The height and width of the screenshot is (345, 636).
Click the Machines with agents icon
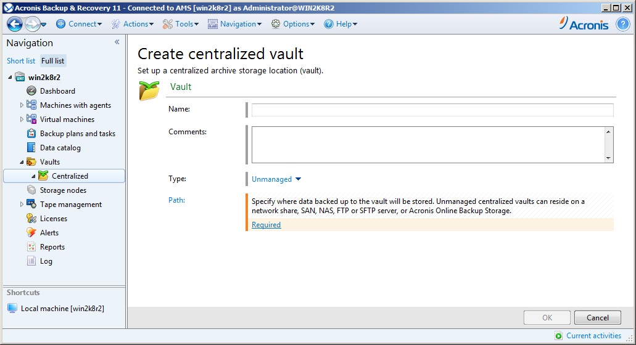(x=31, y=105)
